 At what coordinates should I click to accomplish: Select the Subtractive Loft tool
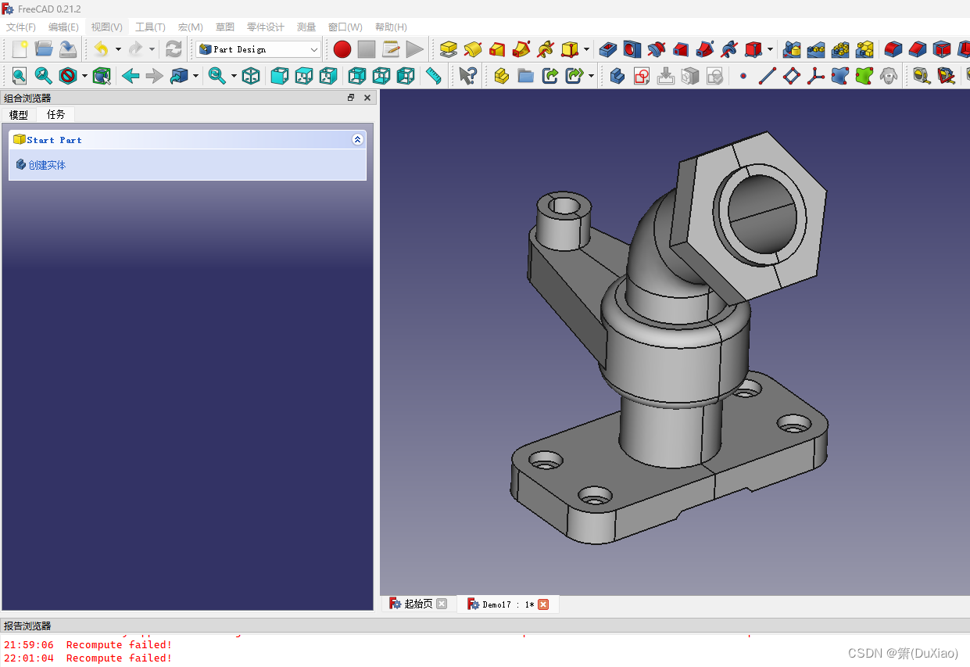(x=681, y=49)
